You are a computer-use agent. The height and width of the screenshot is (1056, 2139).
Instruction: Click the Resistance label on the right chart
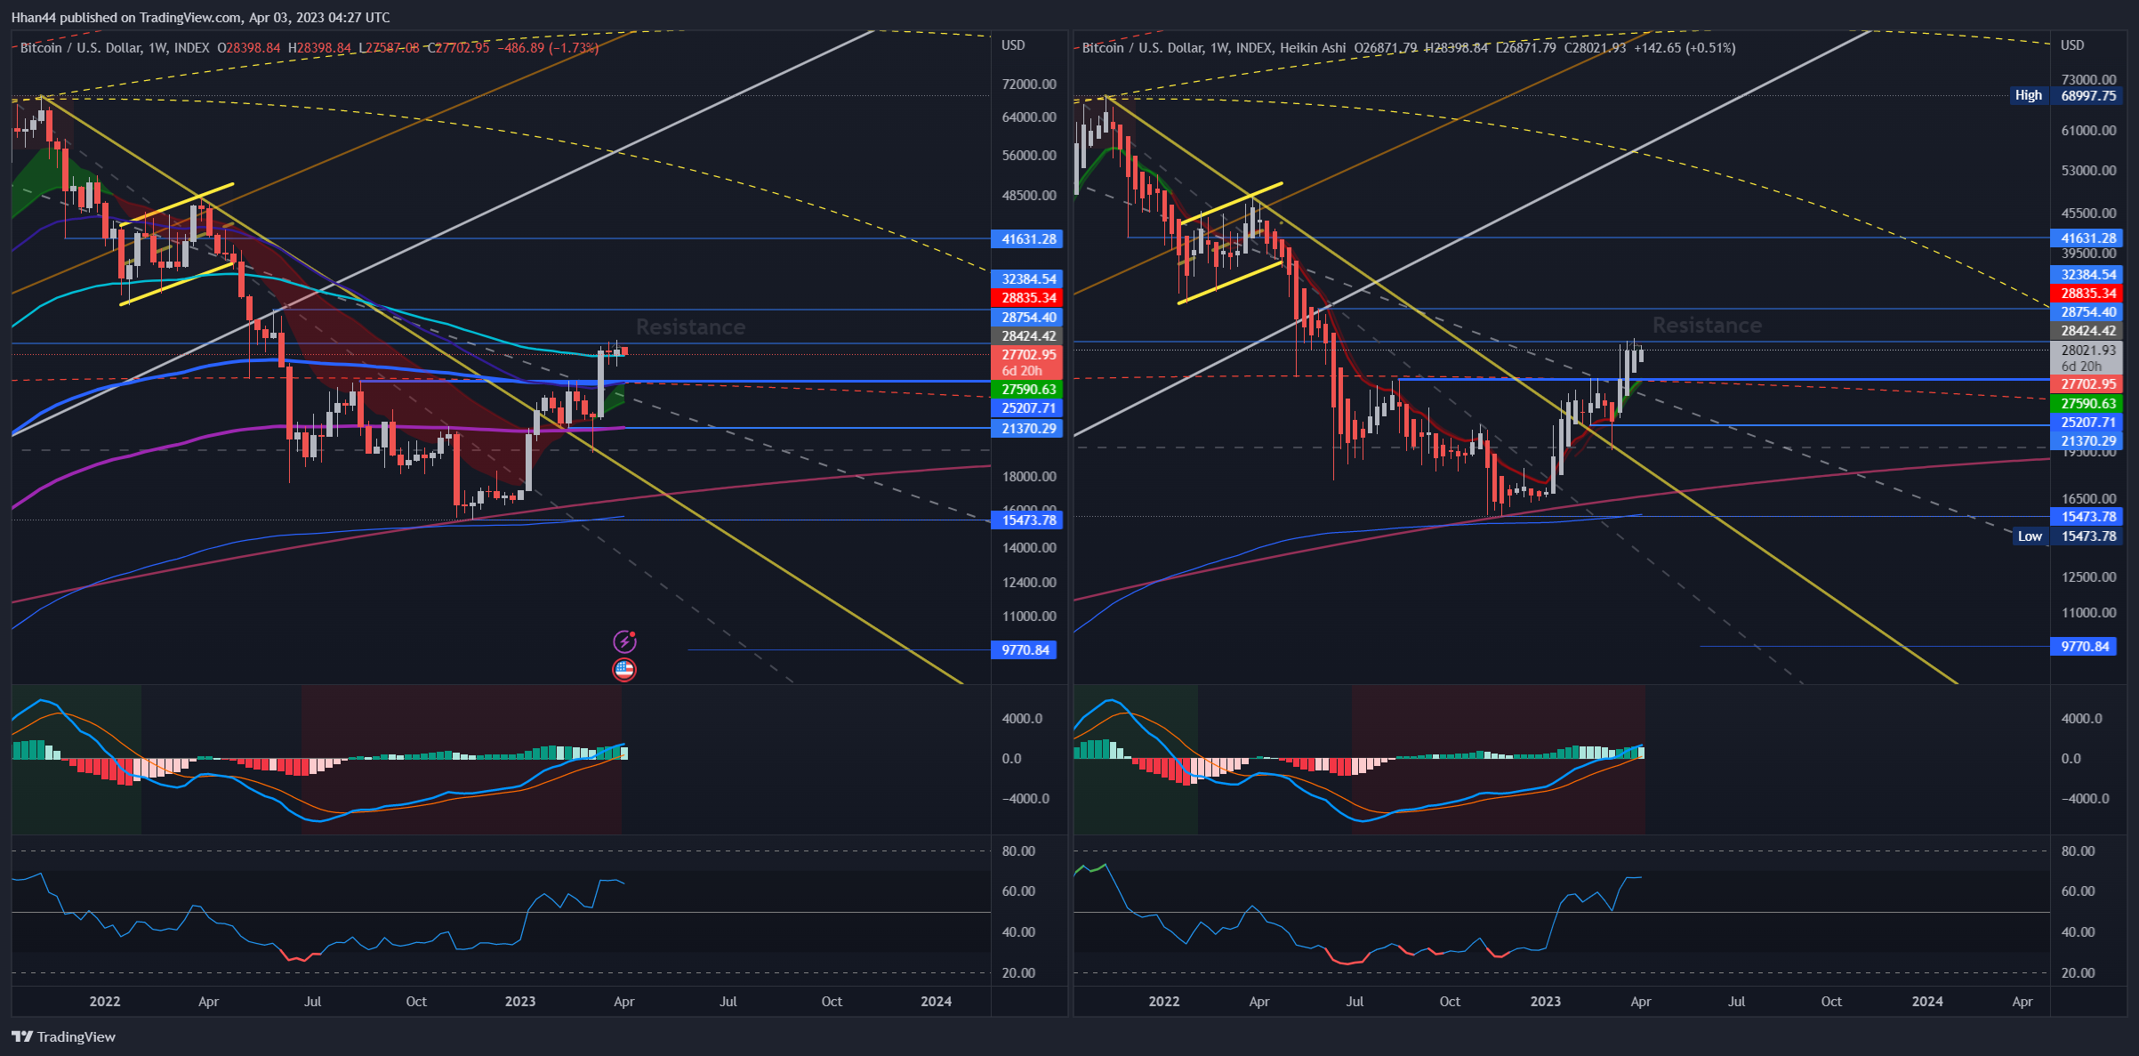click(x=1707, y=325)
